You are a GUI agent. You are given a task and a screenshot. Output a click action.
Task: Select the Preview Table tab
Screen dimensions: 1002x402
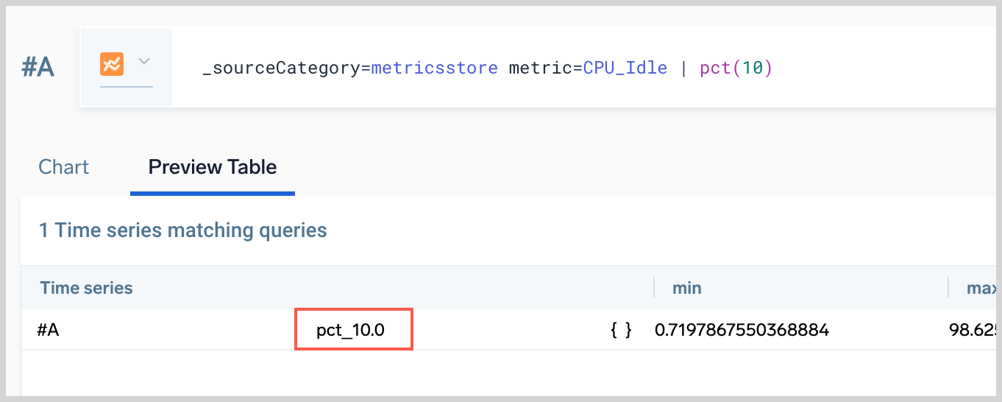213,167
